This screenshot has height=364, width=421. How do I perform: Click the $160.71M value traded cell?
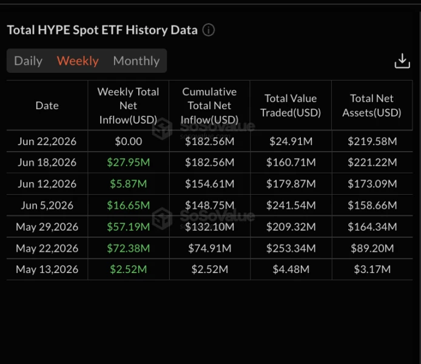pos(291,163)
